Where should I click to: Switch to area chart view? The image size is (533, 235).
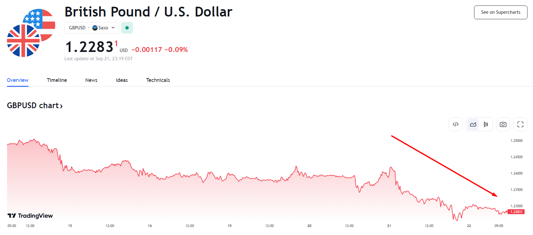click(473, 124)
